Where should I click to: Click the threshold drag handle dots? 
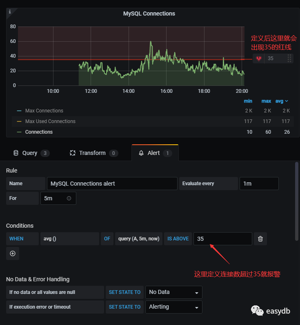point(289,58)
